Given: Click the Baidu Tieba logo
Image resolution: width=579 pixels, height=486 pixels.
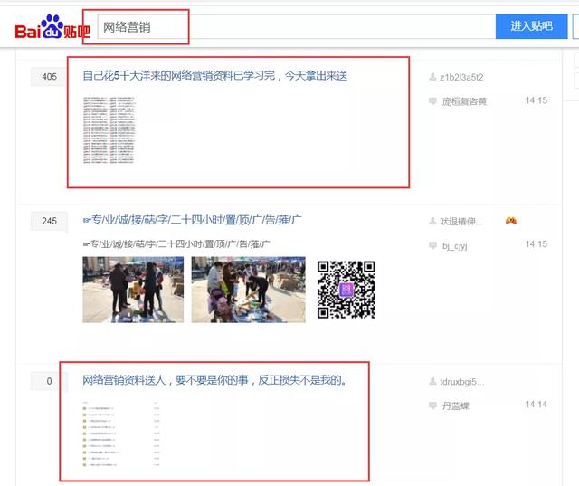Looking at the screenshot, I should 52,28.
